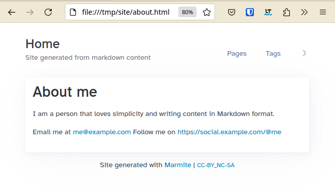The height and width of the screenshot is (194, 335).
Task: Toggle dark mode with the moon icon
Action: (x=304, y=53)
